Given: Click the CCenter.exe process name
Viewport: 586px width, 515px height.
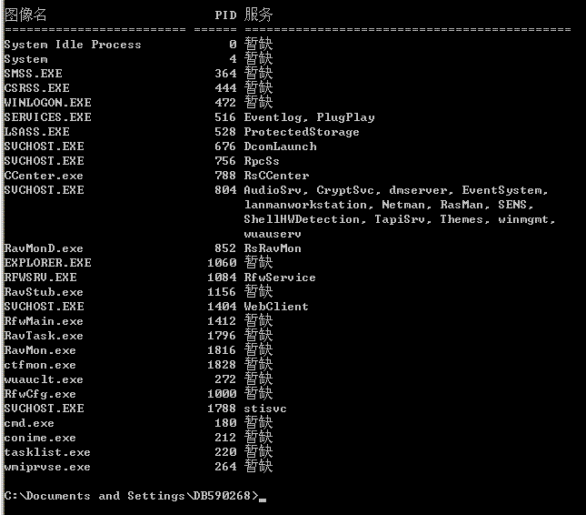Looking at the screenshot, I should (x=44, y=176).
